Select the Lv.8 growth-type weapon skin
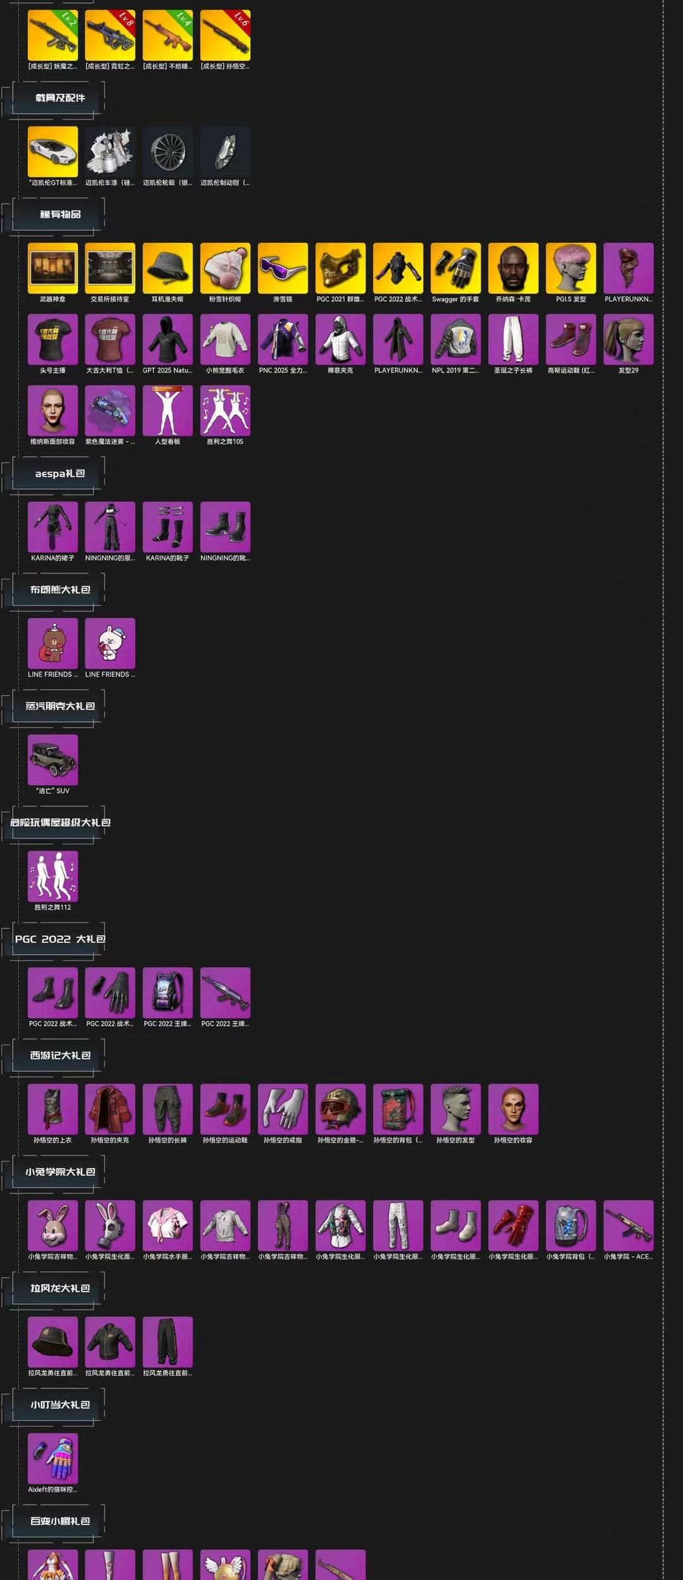The width and height of the screenshot is (683, 1580). 110,35
